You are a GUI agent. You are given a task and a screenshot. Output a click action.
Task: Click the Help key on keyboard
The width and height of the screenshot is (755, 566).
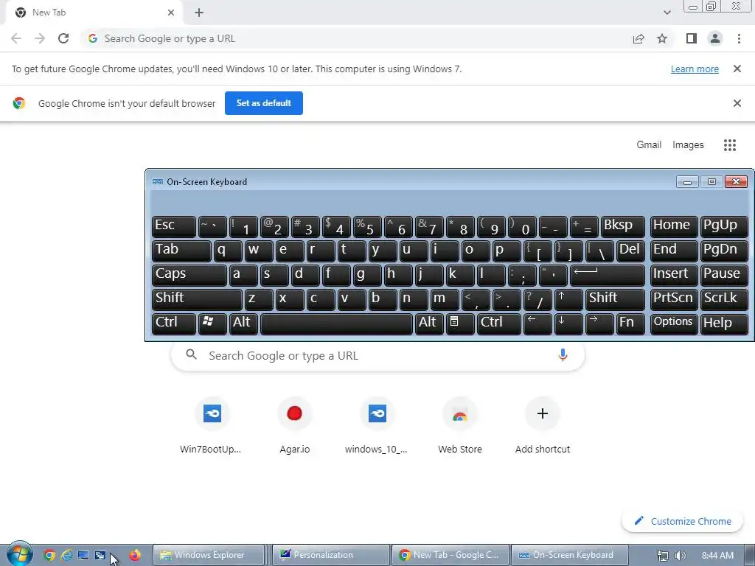tap(724, 323)
